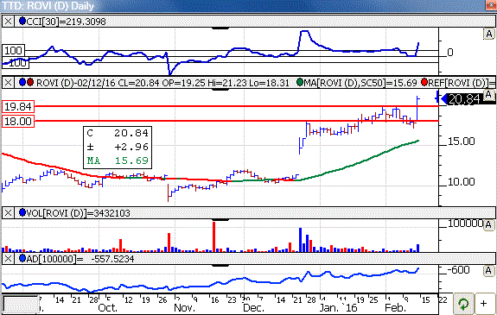Image resolution: width=497 pixels, height=315 pixels.
Task: Close the AD[100000] indicator panel
Action: (9, 259)
